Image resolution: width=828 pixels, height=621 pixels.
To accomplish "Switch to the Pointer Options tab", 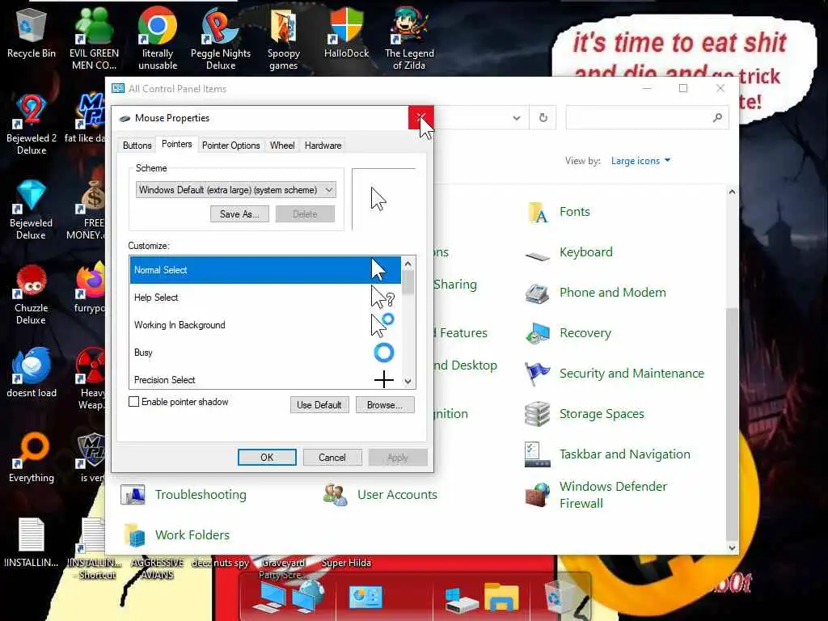I will pyautogui.click(x=230, y=146).
